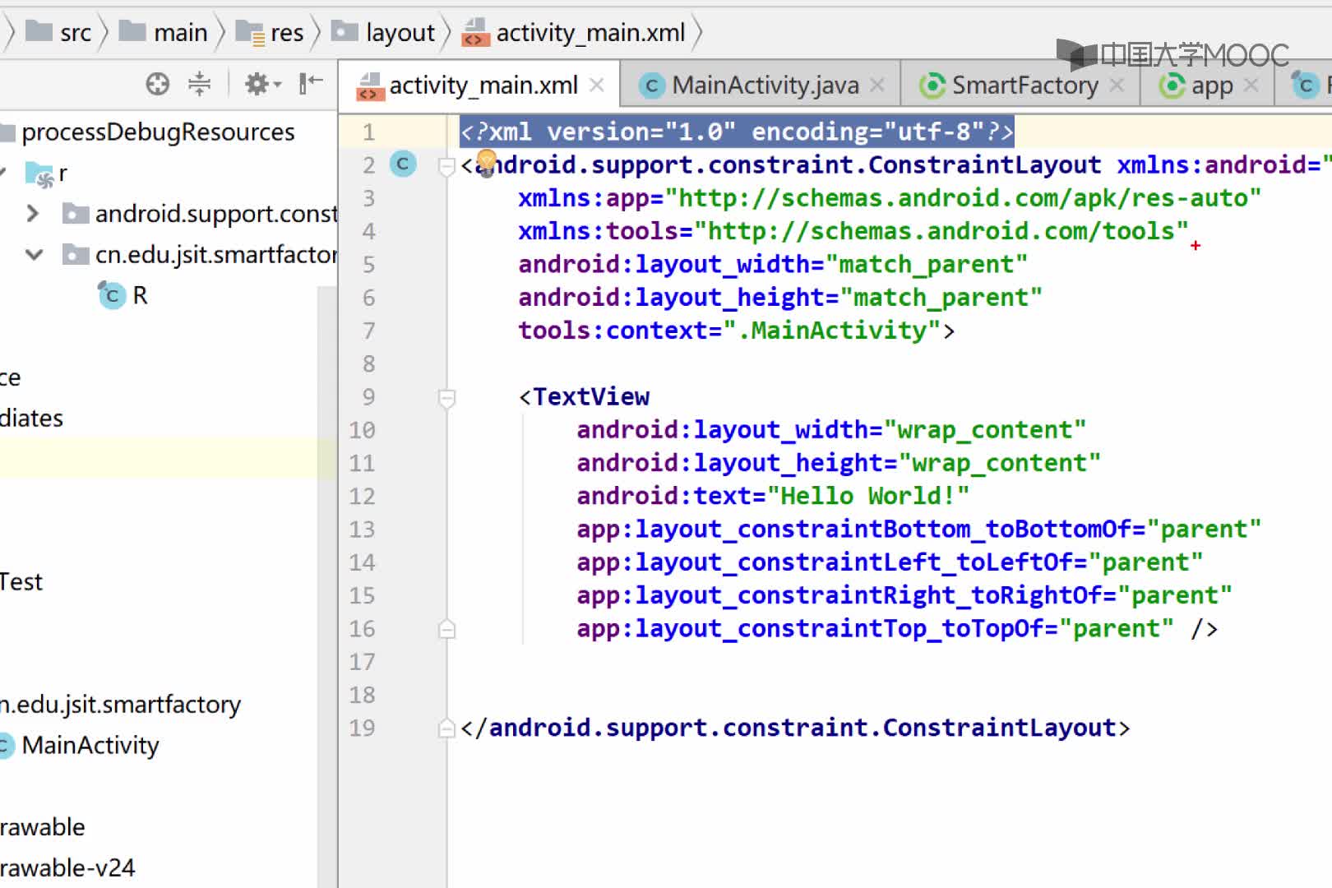Click the project panel vertical scrollbar
Image resolution: width=1332 pixels, height=888 pixels.
coord(327,587)
